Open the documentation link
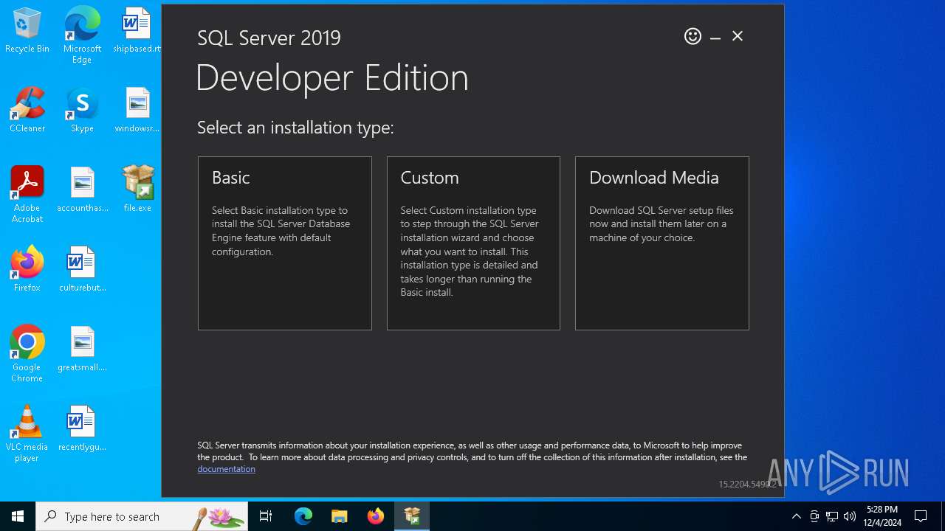945x531 pixels. point(226,469)
